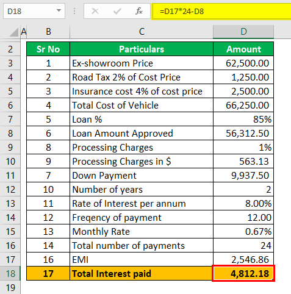
Task: Click the Particulars header cell
Action: click(x=142, y=49)
